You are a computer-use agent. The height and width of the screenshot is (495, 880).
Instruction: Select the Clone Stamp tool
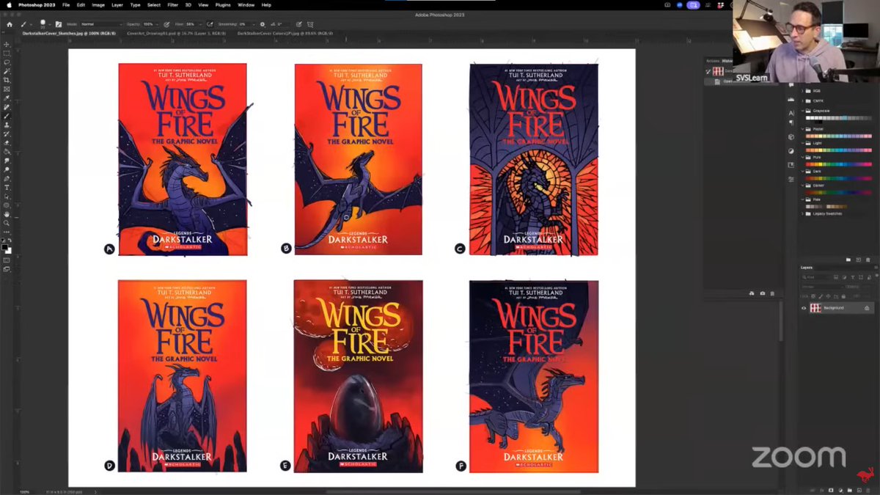pyautogui.click(x=7, y=125)
